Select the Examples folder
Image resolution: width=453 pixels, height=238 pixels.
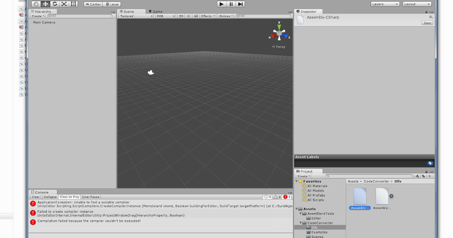coord(319,232)
